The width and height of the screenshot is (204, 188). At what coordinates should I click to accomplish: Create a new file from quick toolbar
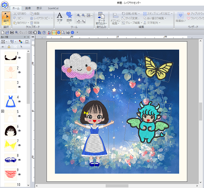tap(2, 32)
